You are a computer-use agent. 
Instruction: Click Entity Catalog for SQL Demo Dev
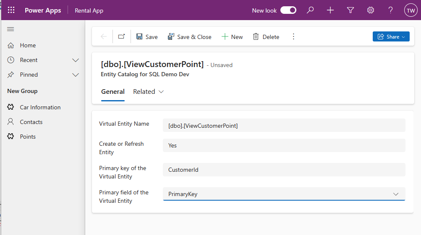145,74
